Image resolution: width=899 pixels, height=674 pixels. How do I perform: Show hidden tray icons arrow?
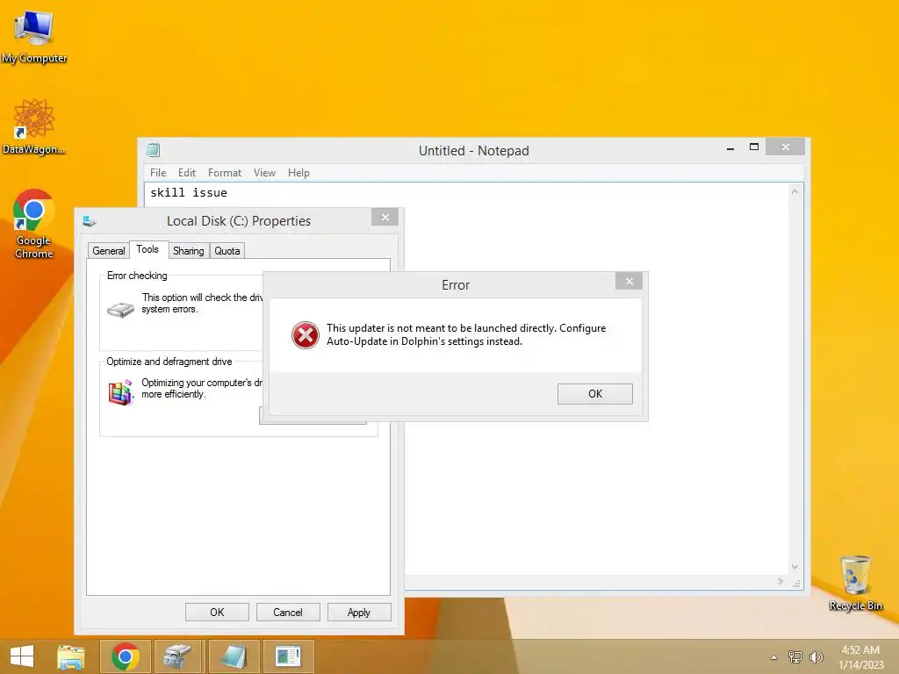(x=774, y=657)
